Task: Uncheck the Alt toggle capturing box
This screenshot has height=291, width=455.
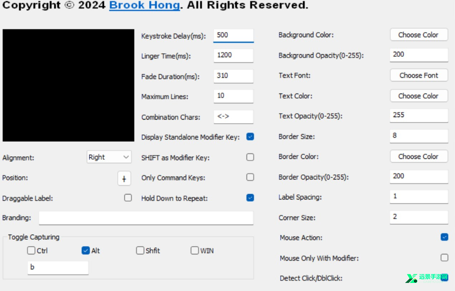Action: pyautogui.click(x=86, y=250)
